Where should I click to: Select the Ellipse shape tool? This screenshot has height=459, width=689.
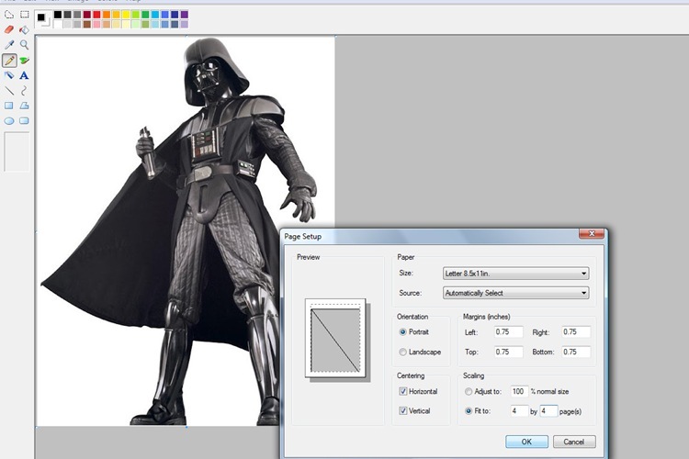click(x=9, y=121)
